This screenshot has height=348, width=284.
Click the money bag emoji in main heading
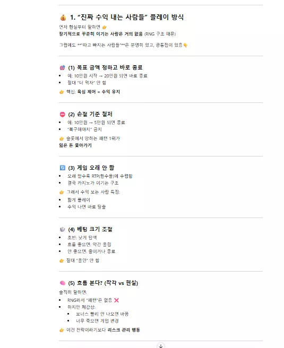63,18
